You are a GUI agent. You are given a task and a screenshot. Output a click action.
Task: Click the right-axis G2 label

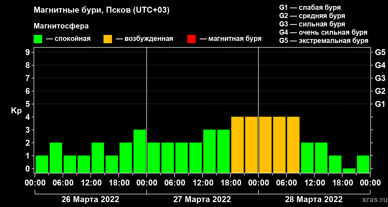[x=380, y=91]
